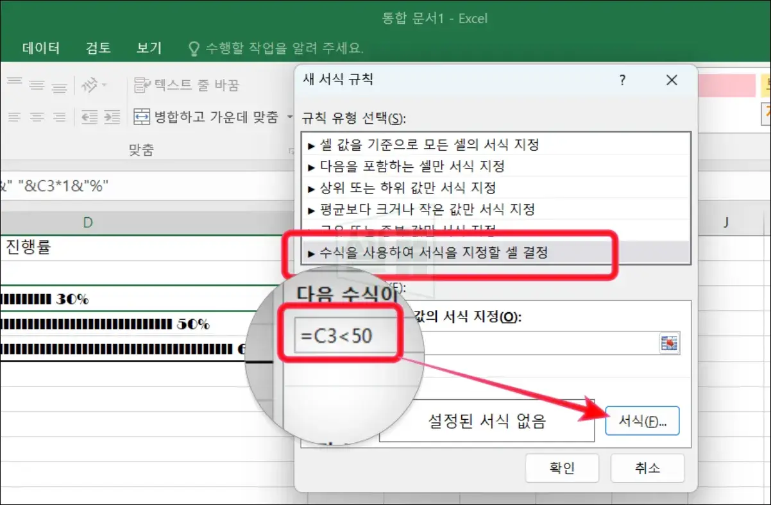This screenshot has height=505, width=771.
Task: Toggle Wrap Text (텍스트 줄 바꿈)
Action: (187, 85)
